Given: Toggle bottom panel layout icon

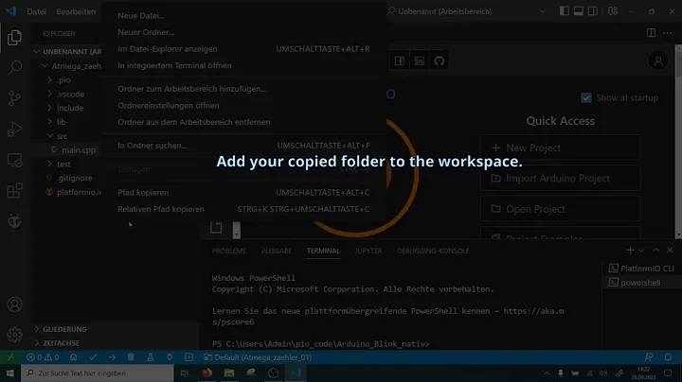Looking at the screenshot, I should [579, 11].
